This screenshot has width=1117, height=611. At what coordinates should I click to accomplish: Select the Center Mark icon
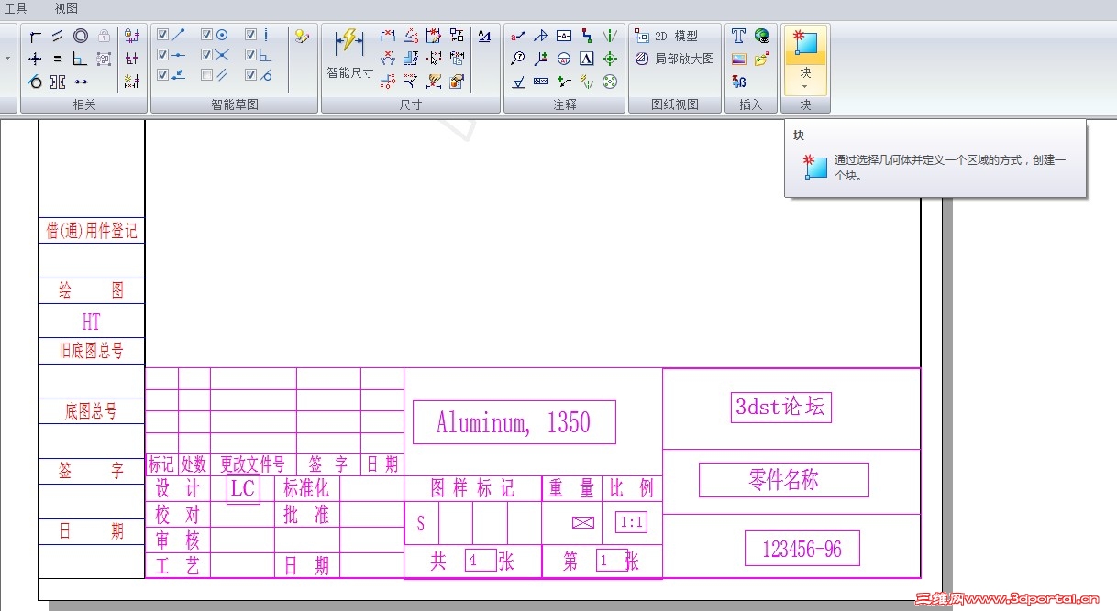(x=610, y=59)
